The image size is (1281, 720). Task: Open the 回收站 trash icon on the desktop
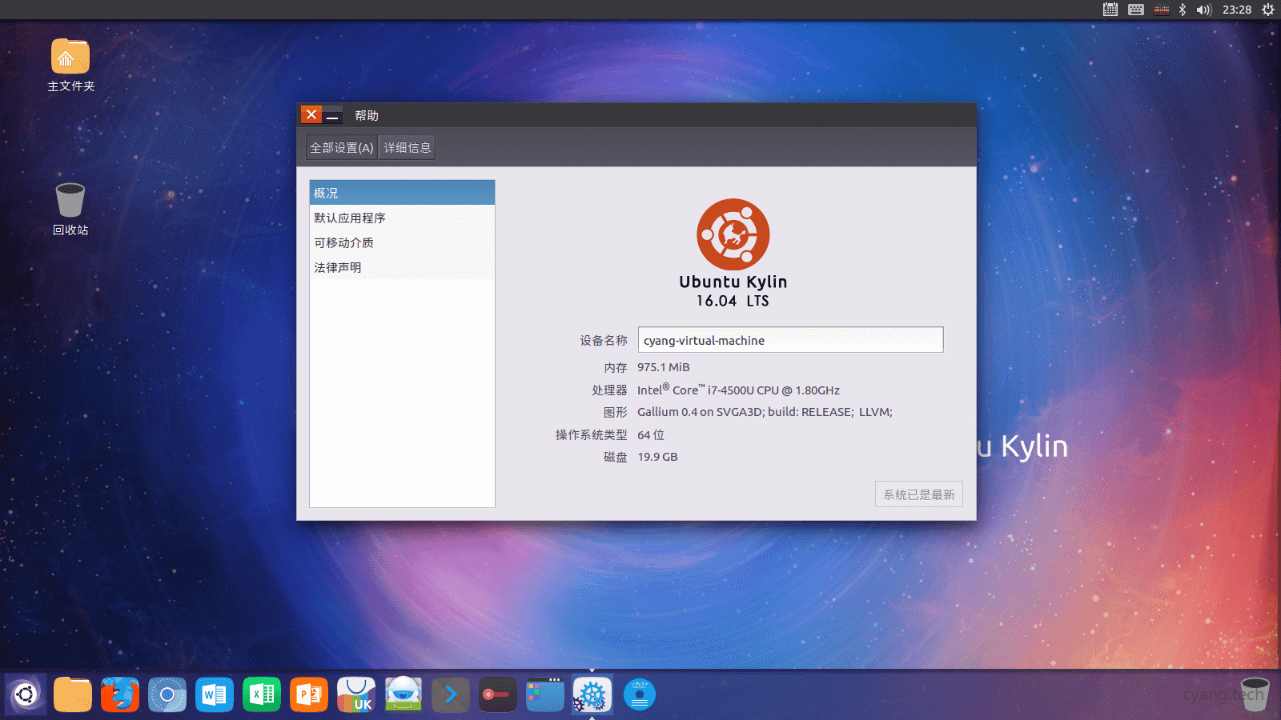pyautogui.click(x=70, y=202)
